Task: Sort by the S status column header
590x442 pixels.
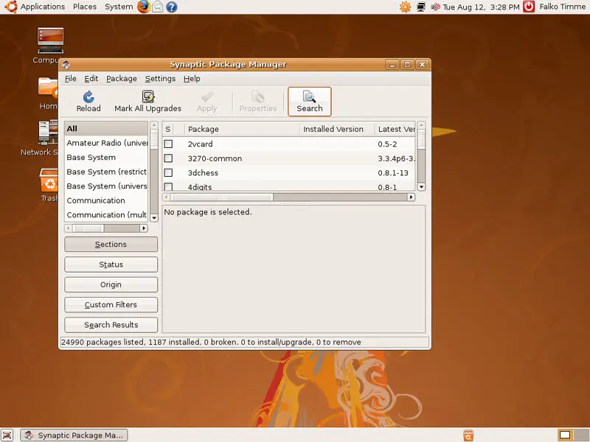Action: point(168,130)
